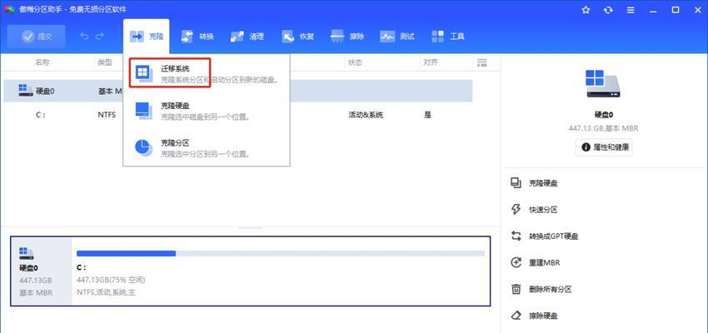Click the 名称 column header
708x333 pixels.
click(x=42, y=62)
